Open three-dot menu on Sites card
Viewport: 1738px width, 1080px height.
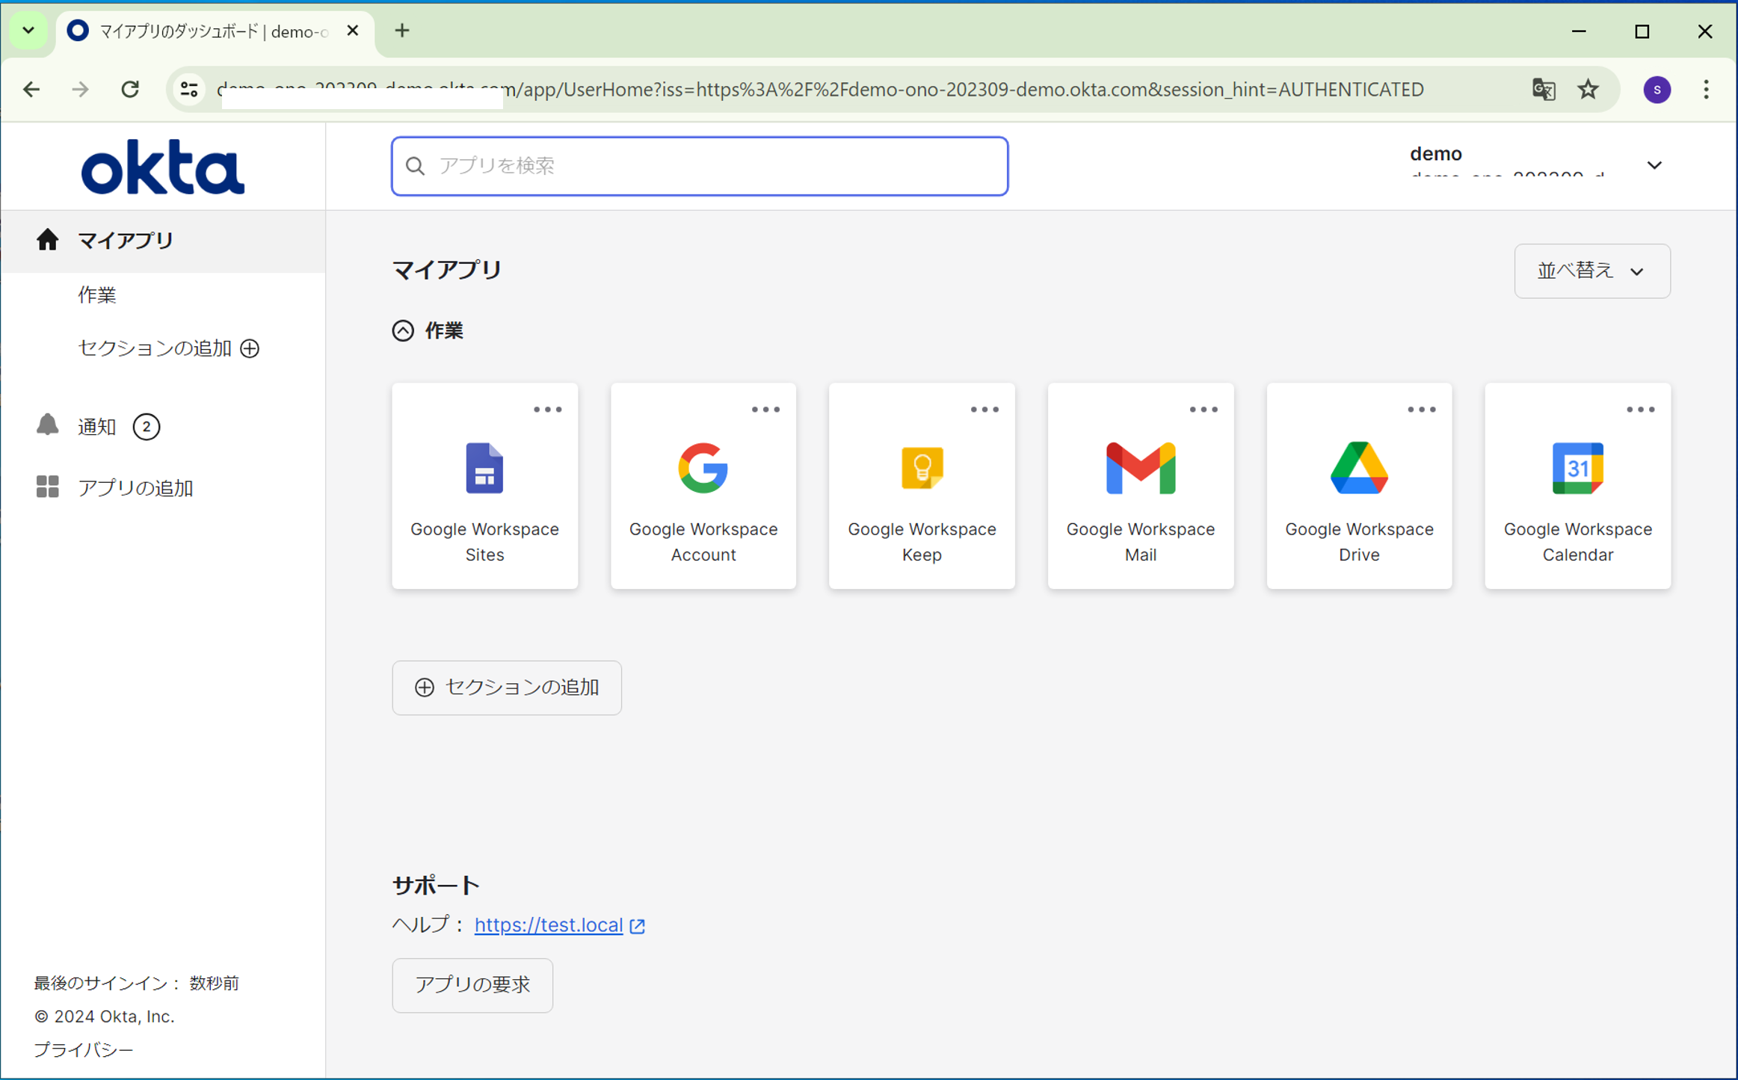547,410
